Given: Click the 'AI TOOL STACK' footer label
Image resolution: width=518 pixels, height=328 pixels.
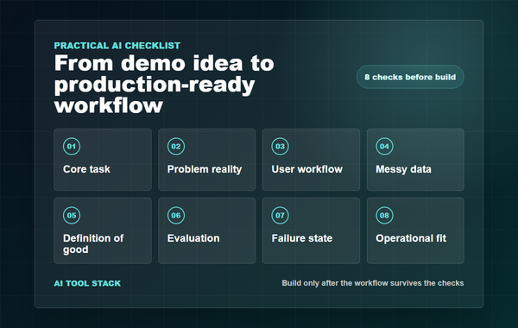Looking at the screenshot, I should [87, 283].
